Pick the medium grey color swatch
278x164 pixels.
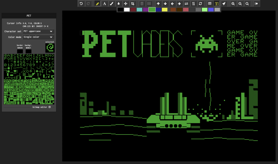198,9
